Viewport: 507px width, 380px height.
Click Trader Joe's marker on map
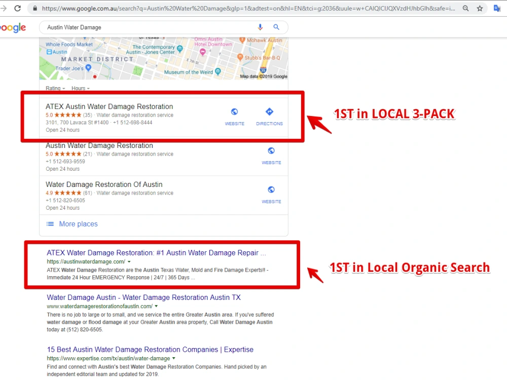pos(88,68)
